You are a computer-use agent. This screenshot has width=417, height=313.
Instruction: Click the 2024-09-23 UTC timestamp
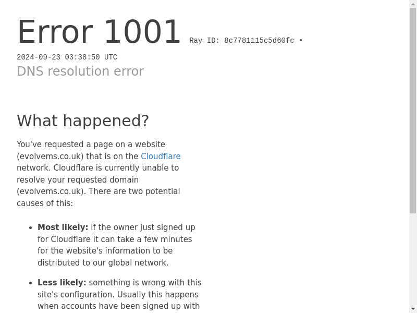coord(67,57)
